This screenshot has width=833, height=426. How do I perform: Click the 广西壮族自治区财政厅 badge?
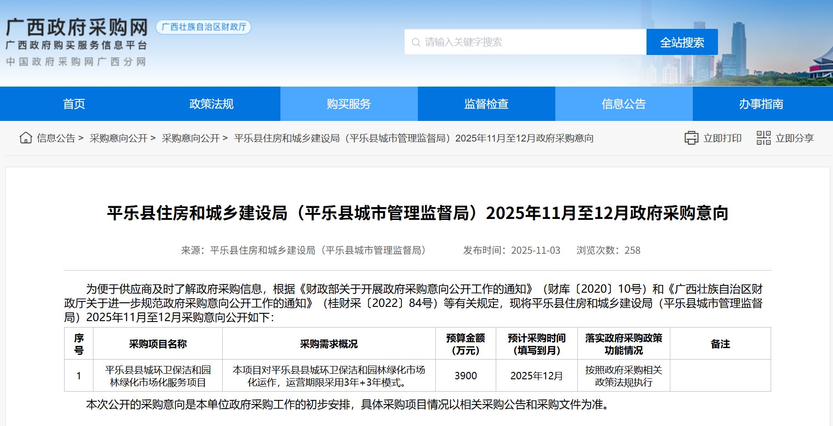[x=203, y=27]
